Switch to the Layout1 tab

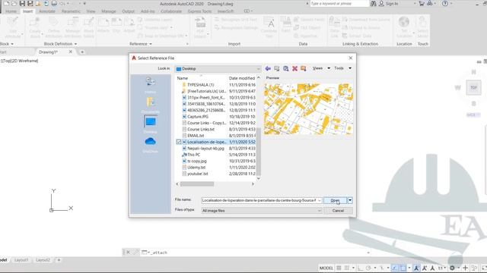(x=21, y=260)
